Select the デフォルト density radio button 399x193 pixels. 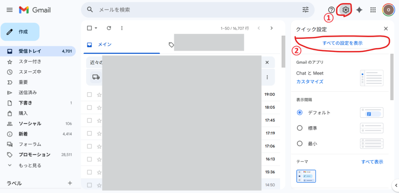pyautogui.click(x=300, y=113)
